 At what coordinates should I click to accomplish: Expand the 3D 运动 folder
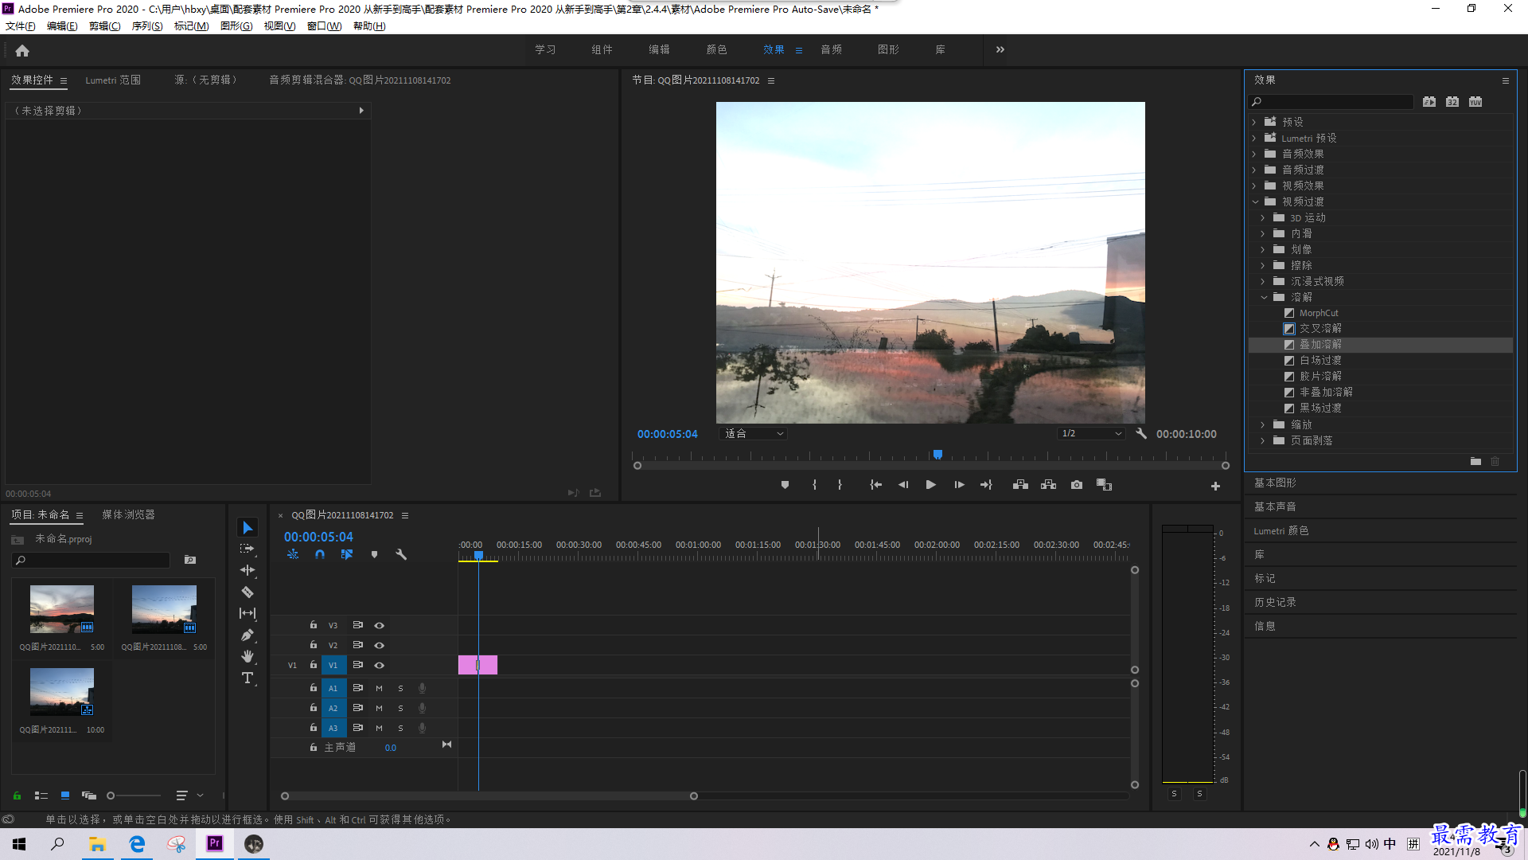click(1263, 217)
